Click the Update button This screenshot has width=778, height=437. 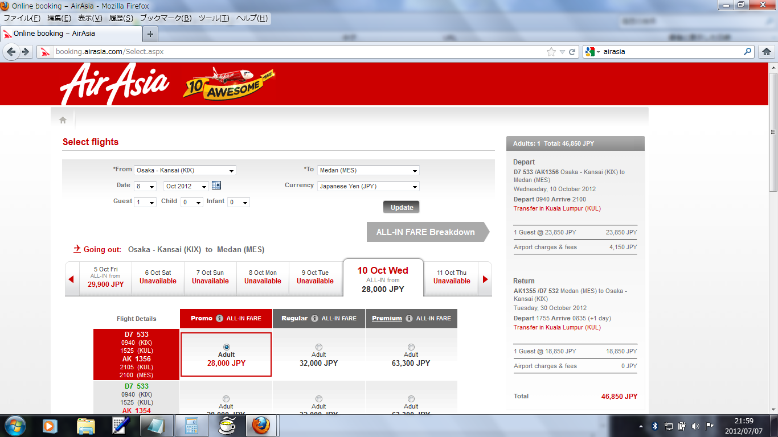click(402, 208)
